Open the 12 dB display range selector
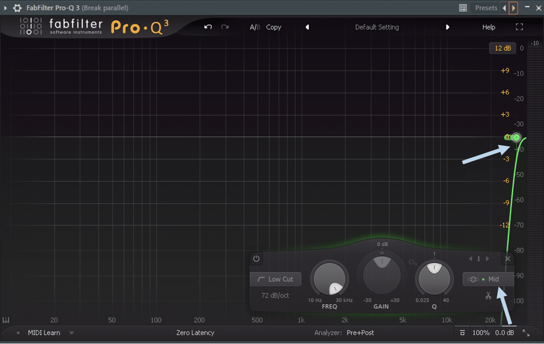Viewport: 544px width, 344px height. [503, 48]
